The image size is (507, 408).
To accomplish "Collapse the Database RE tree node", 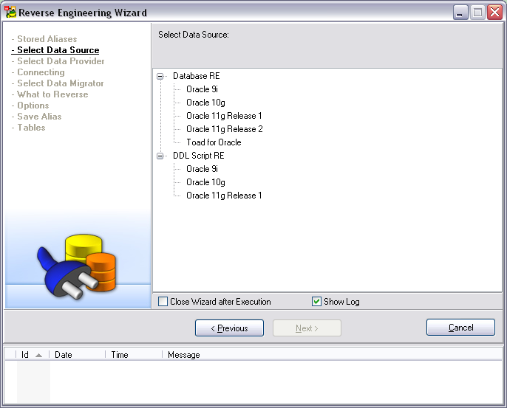I will point(160,77).
